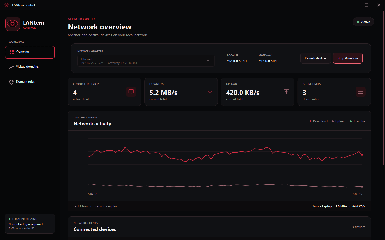Screen dimensions: 385x240
Task: Open the Ethernet network adapter dropdown
Action: click(146, 61)
